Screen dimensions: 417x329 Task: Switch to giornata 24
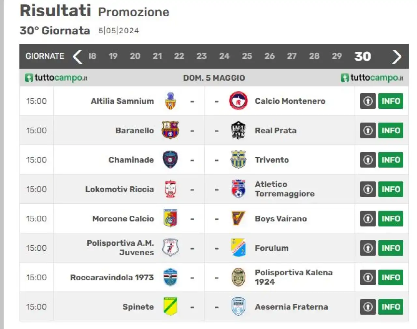tap(224, 56)
